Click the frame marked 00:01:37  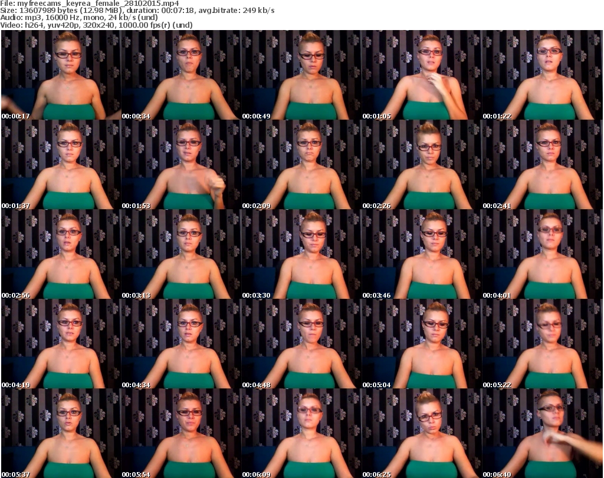[x=61, y=164]
